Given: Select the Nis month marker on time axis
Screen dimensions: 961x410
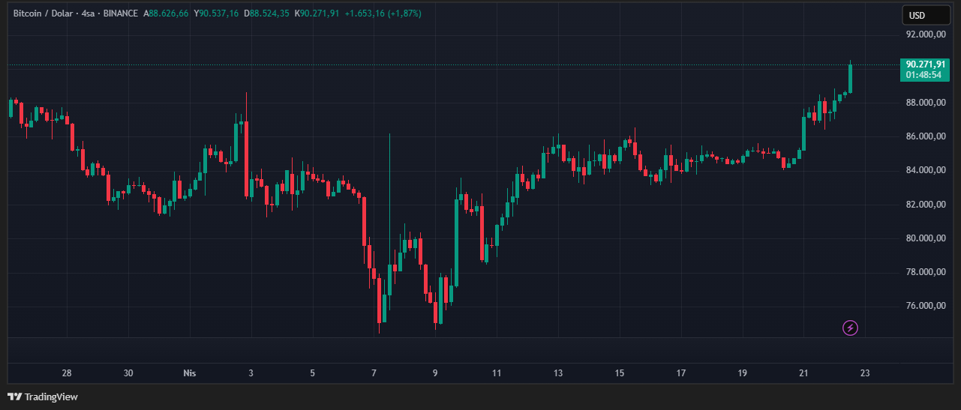Looking at the screenshot, I should 190,373.
